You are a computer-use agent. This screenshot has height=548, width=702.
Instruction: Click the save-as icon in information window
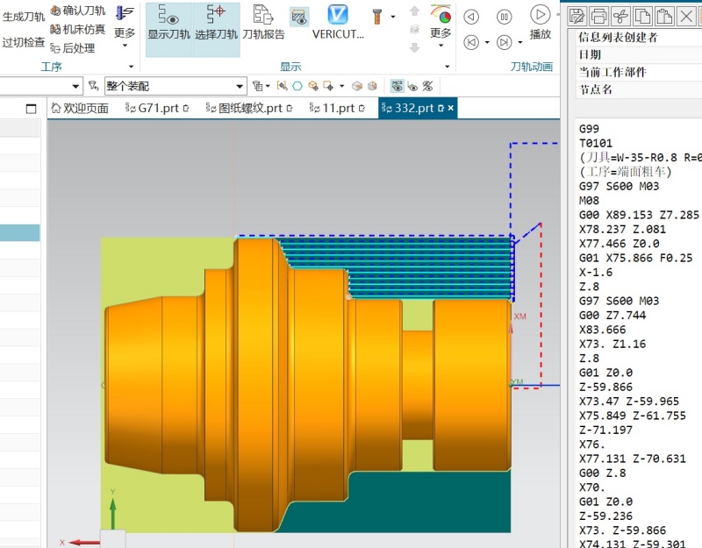click(x=577, y=16)
